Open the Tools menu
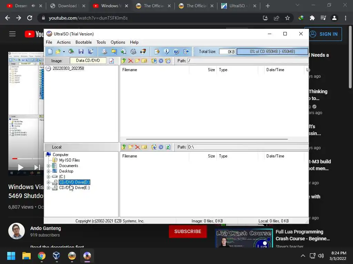353x264 pixels. [101, 42]
